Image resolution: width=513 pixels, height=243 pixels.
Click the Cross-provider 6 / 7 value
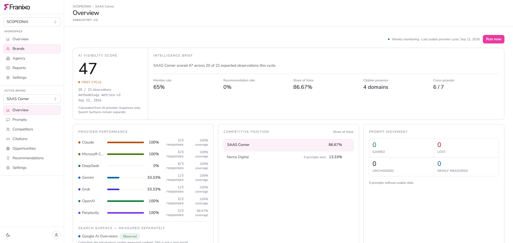438,87
